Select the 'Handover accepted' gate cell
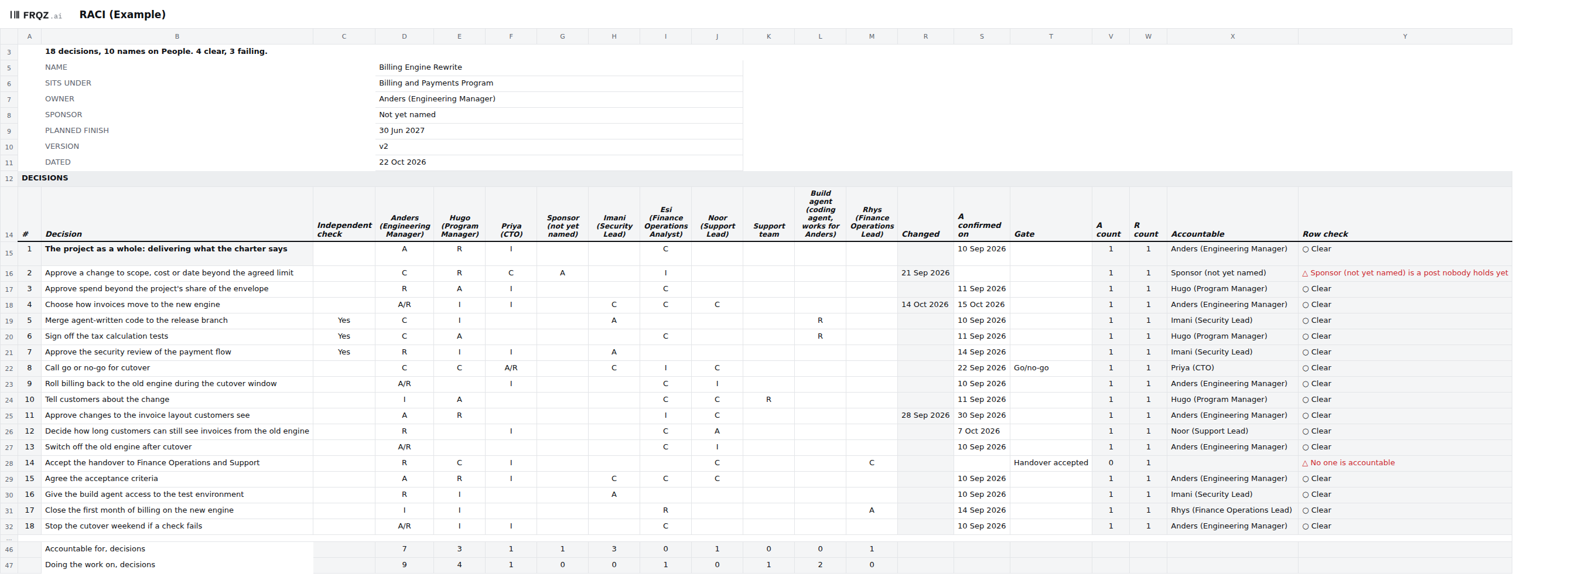The width and height of the screenshot is (1592, 583). tap(1051, 463)
